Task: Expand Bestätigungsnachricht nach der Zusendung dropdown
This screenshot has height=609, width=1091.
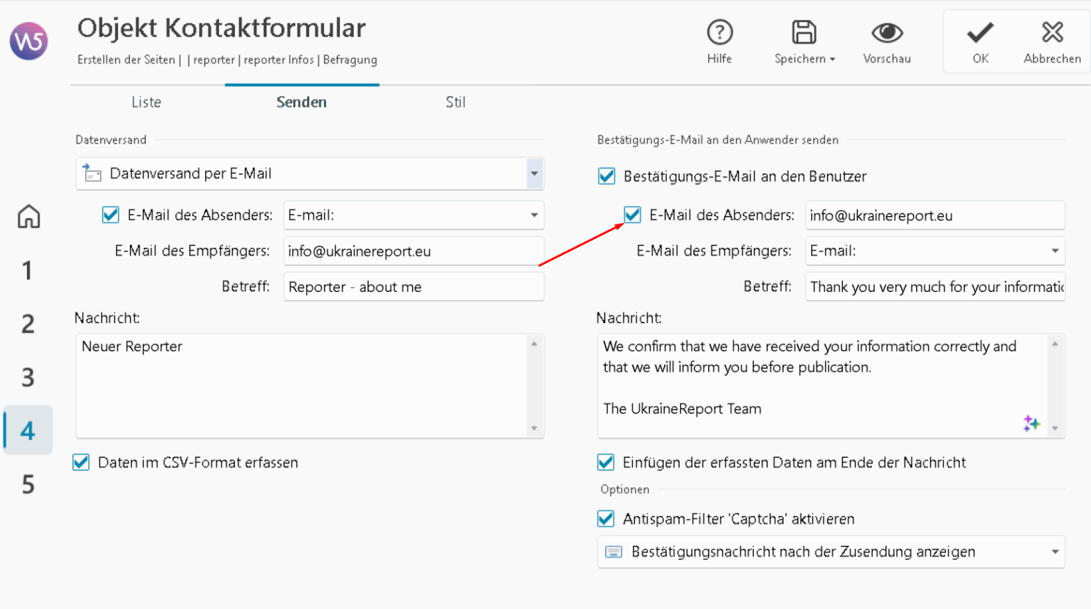Action: [x=1054, y=552]
